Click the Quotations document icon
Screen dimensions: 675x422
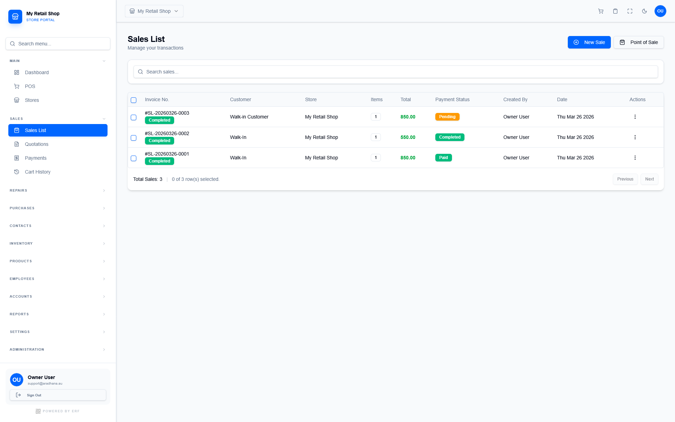[x=17, y=144]
